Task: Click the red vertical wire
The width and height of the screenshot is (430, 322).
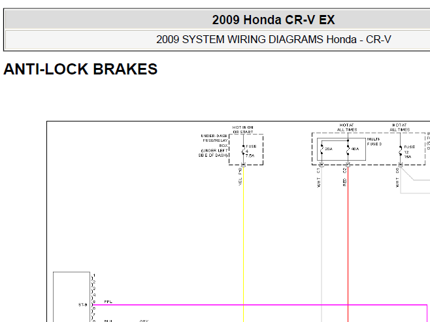Action: pos(348,244)
